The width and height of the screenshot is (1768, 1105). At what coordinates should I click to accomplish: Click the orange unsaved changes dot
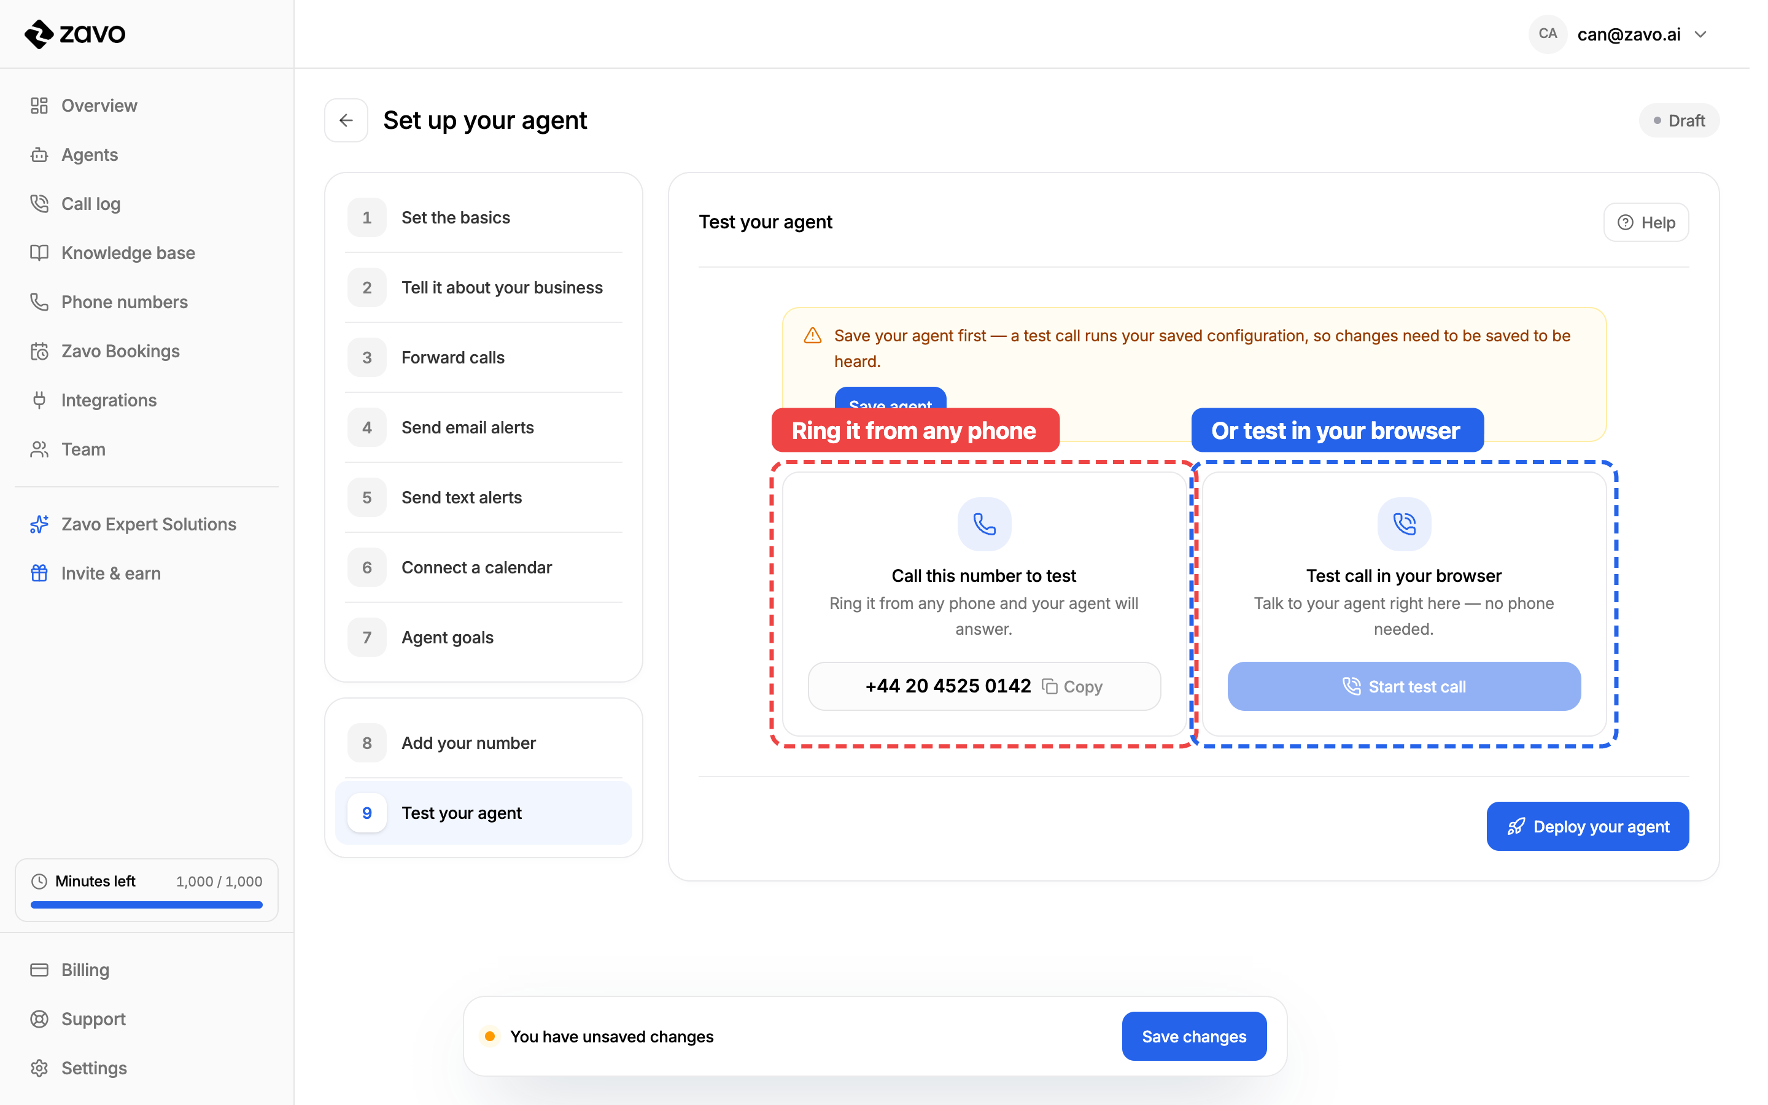point(489,1036)
